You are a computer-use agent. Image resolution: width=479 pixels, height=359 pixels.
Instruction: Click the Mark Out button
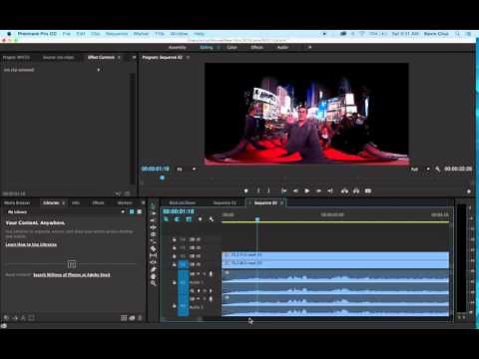(x=268, y=190)
